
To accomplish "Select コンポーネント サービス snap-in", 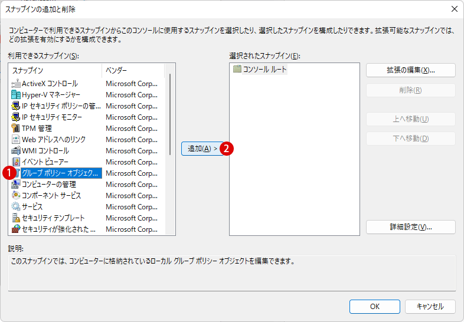I will tap(51, 195).
